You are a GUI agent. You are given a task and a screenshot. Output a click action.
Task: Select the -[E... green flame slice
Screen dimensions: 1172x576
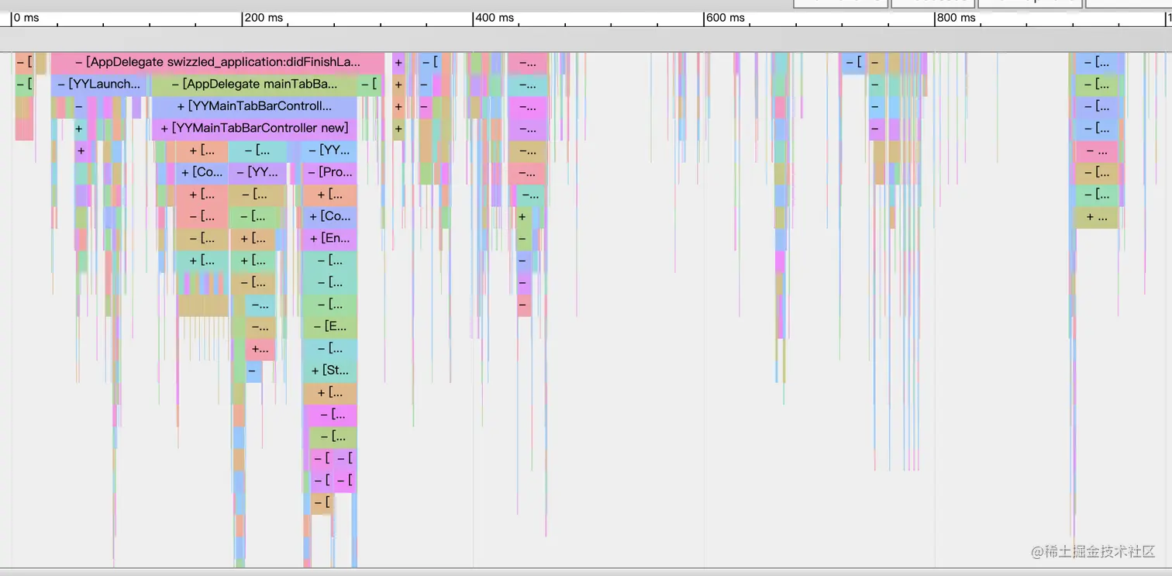(x=329, y=326)
